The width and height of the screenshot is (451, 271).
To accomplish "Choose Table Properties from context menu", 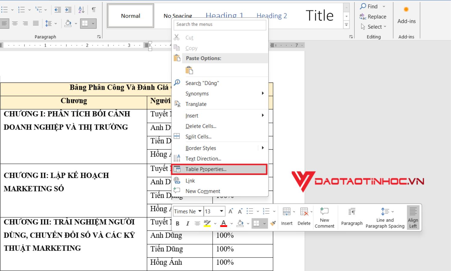I will 206,169.
